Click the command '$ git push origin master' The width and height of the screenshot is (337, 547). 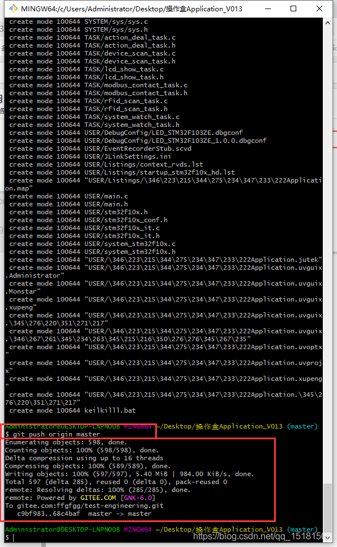53,434
